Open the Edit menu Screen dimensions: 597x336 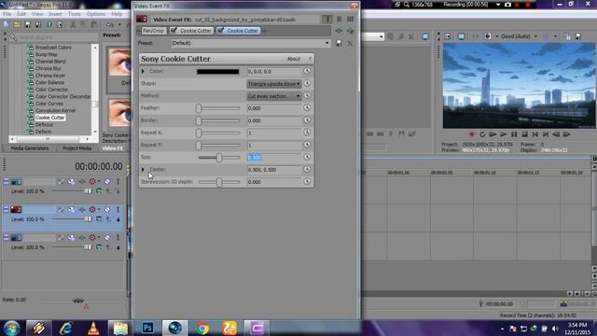[21, 14]
